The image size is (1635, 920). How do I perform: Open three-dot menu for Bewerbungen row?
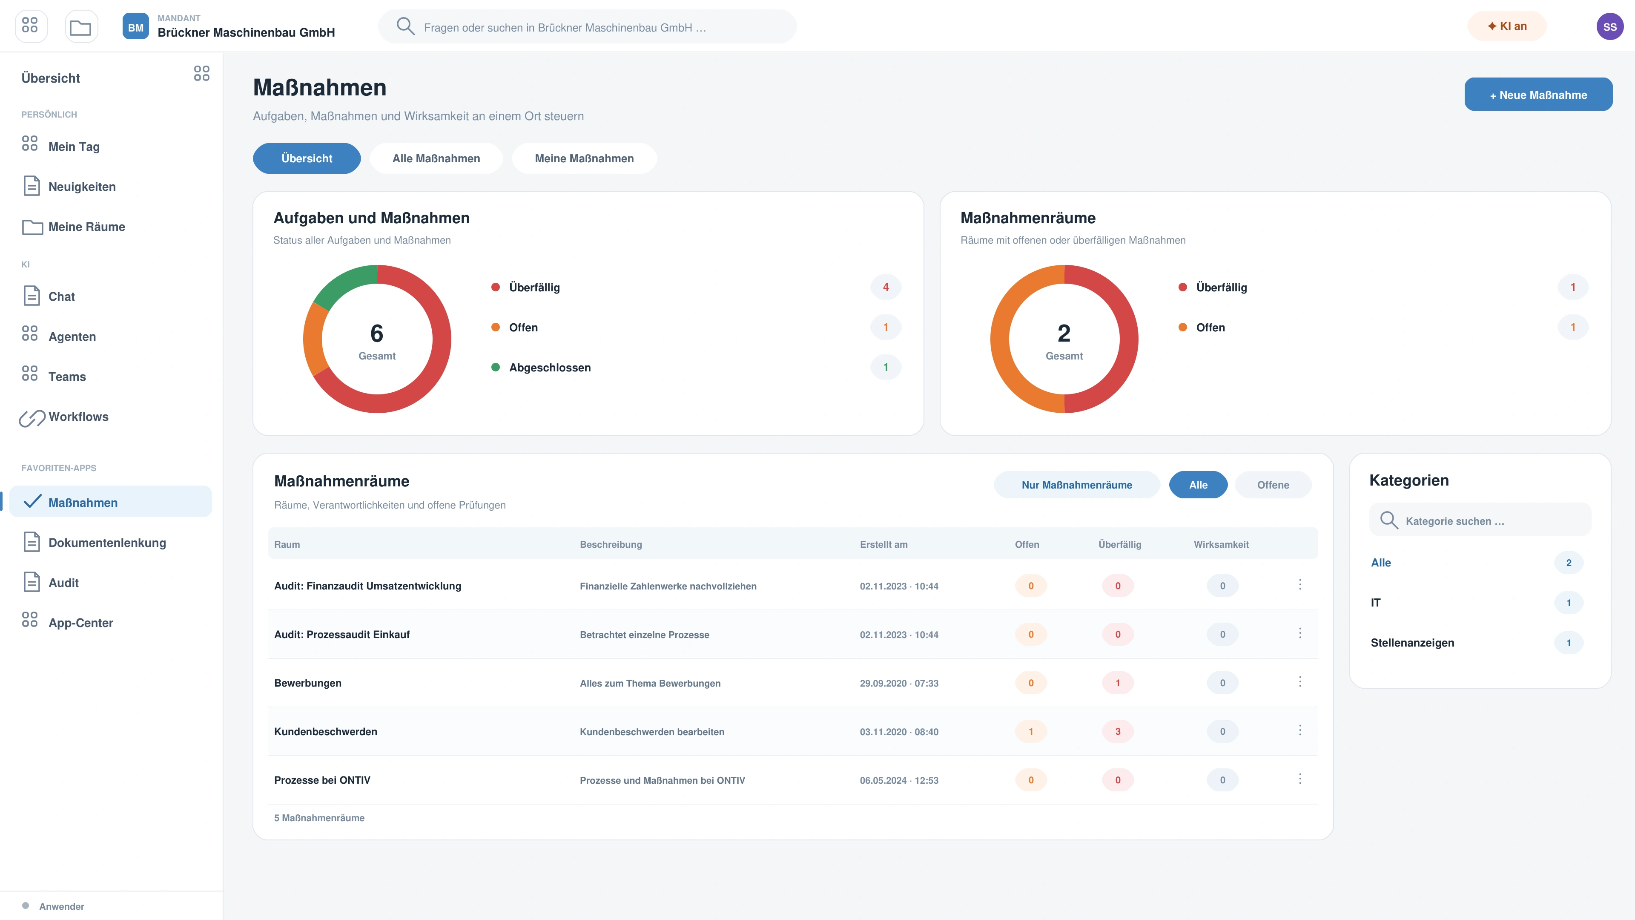coord(1299,682)
